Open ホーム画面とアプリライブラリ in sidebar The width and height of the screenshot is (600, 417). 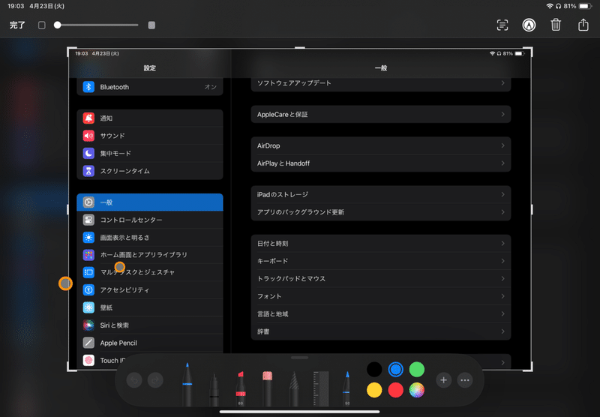(150, 255)
